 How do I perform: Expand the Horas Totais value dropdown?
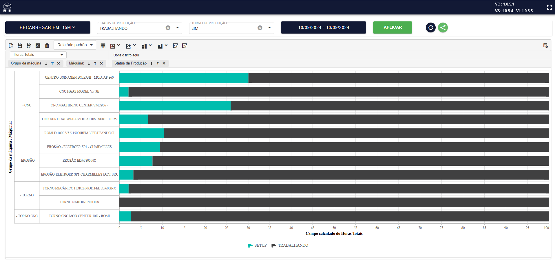(x=38, y=55)
